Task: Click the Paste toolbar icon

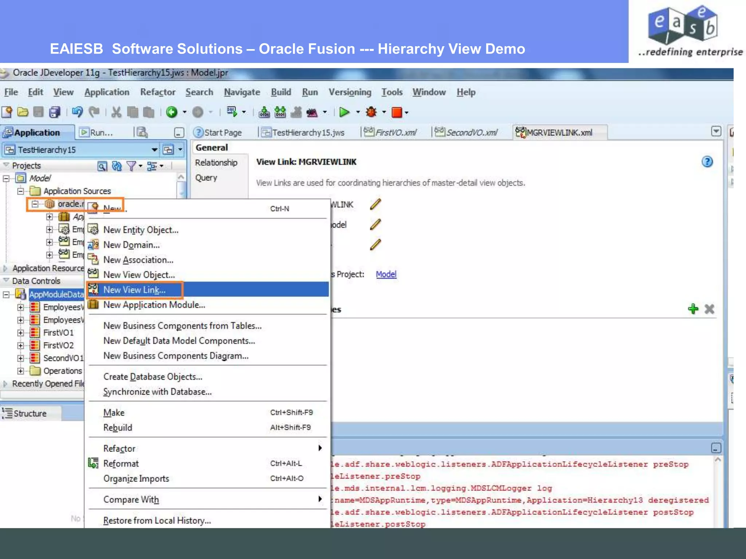Action: (x=148, y=112)
